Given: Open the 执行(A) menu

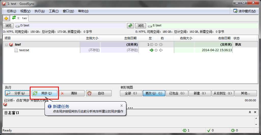Looking at the screenshot, I should tap(40, 11).
